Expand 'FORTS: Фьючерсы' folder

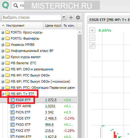click(x=2, y=39)
